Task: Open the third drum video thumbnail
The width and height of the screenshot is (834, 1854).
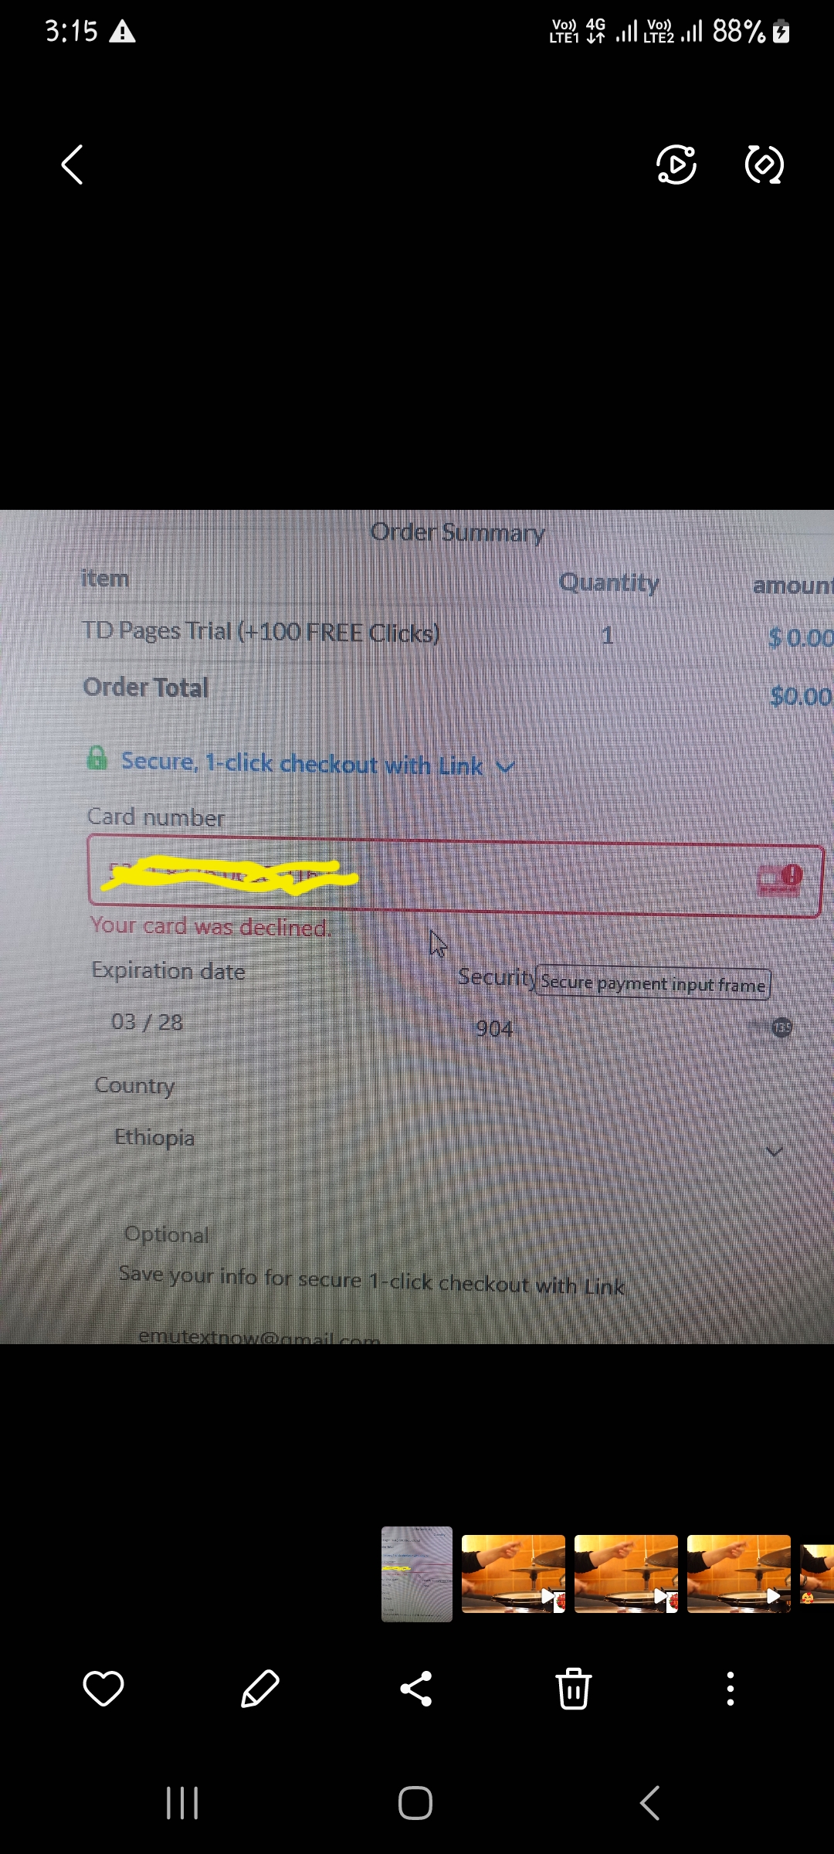Action: coord(739,1574)
